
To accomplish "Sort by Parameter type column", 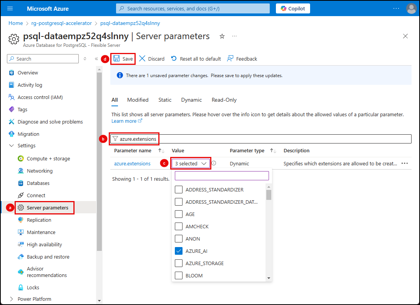I will [x=273, y=151].
